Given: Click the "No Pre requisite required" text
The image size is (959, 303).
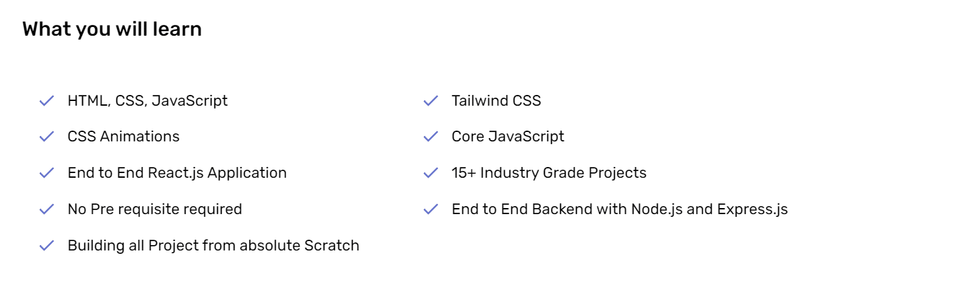Looking at the screenshot, I should pos(154,209).
